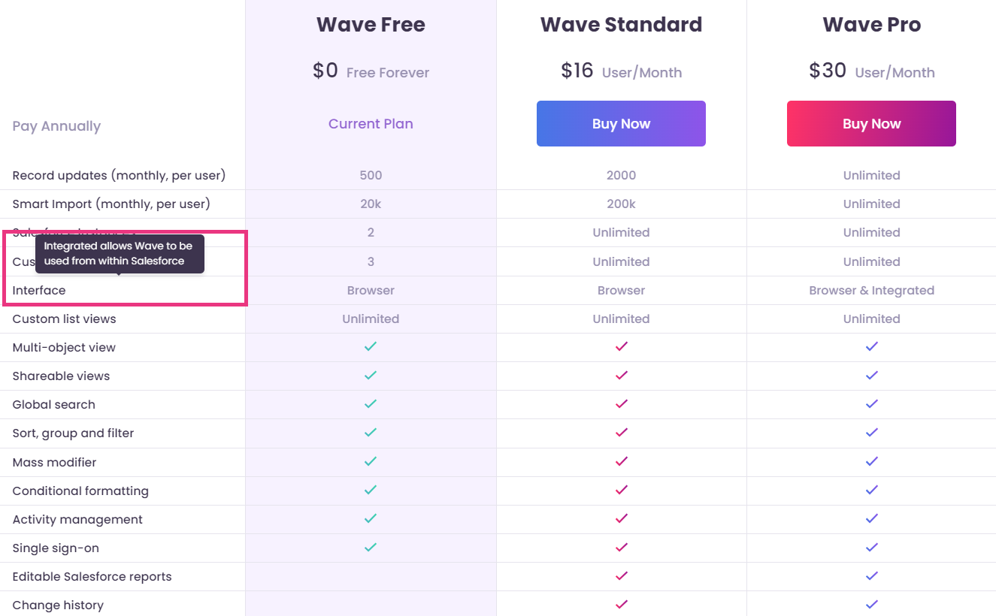
Task: Buy the Wave Pro plan
Action: point(871,124)
